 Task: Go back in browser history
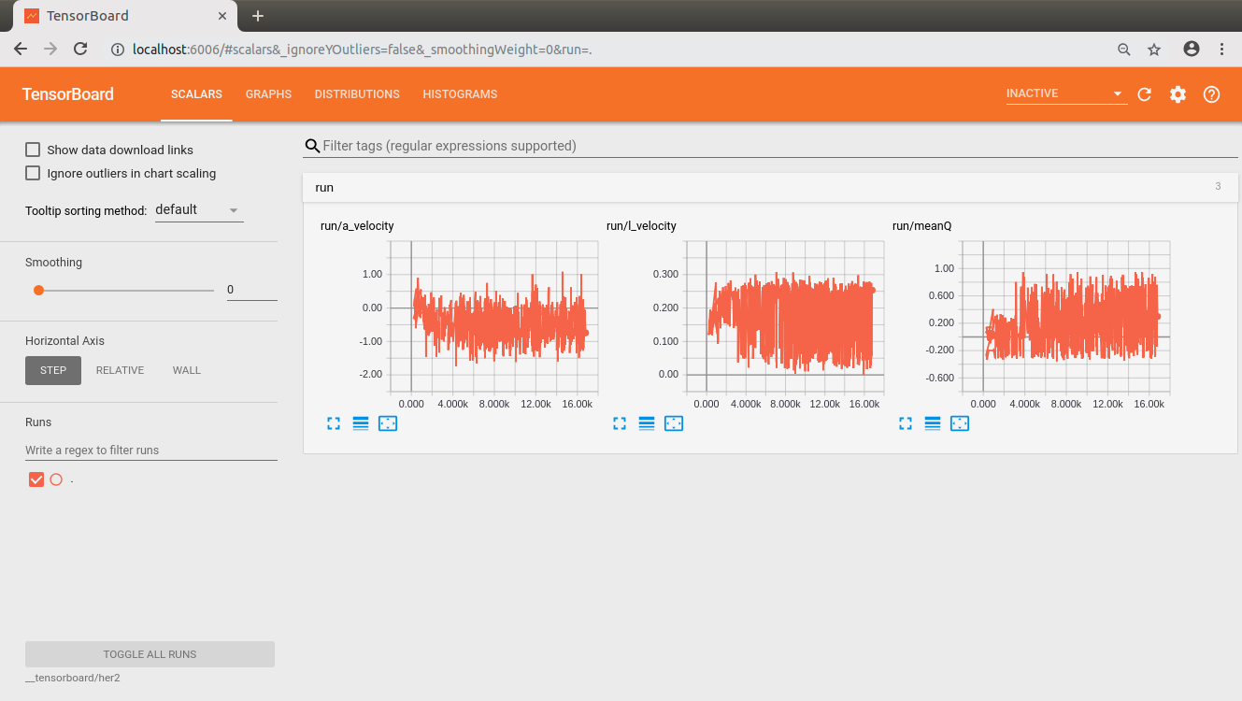coord(21,49)
